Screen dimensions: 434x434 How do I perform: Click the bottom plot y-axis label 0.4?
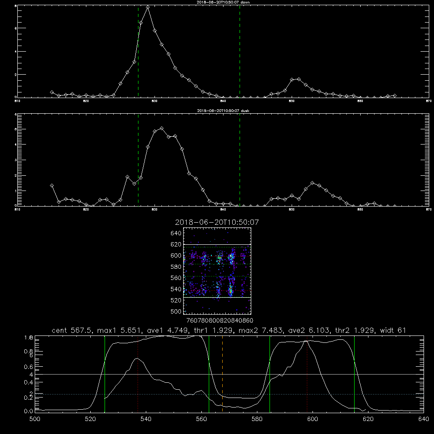[x=29, y=382]
